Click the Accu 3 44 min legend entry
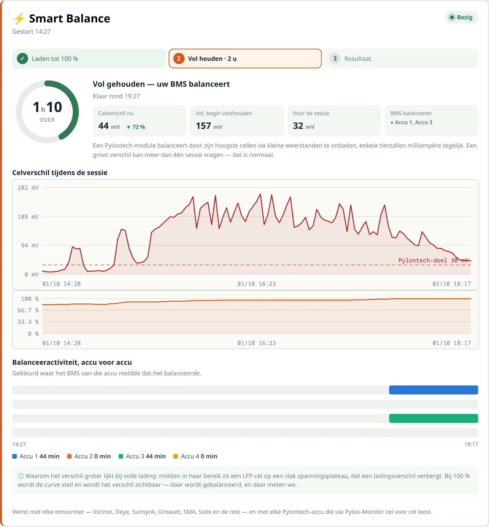The height and width of the screenshot is (527, 489). click(142, 456)
